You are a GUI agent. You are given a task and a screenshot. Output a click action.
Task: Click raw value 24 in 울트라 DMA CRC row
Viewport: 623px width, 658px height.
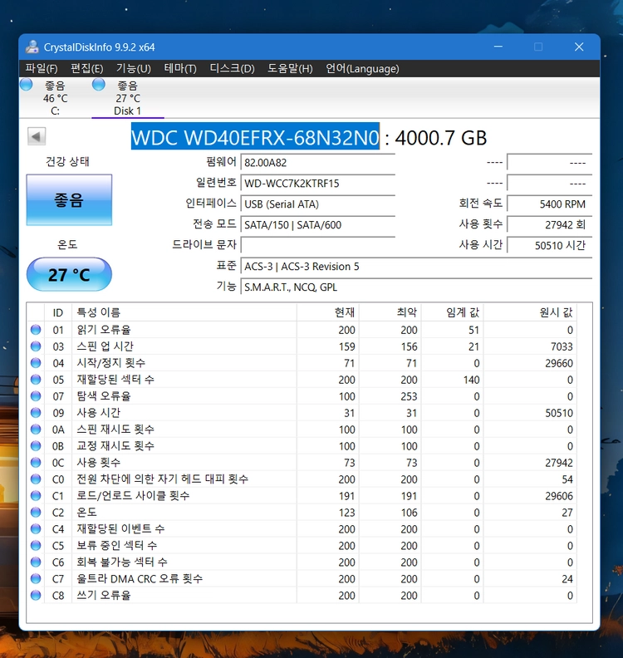pos(567,579)
